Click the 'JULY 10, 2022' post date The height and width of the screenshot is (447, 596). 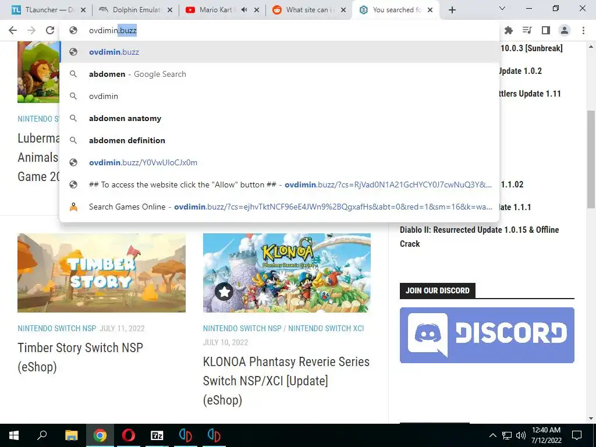(225, 342)
